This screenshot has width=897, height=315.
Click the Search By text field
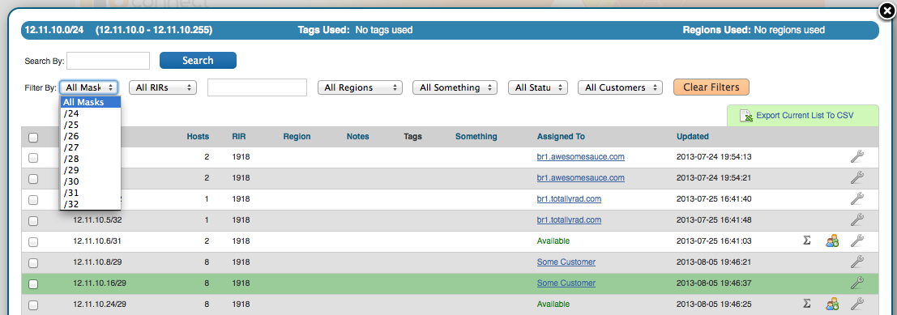(x=108, y=61)
